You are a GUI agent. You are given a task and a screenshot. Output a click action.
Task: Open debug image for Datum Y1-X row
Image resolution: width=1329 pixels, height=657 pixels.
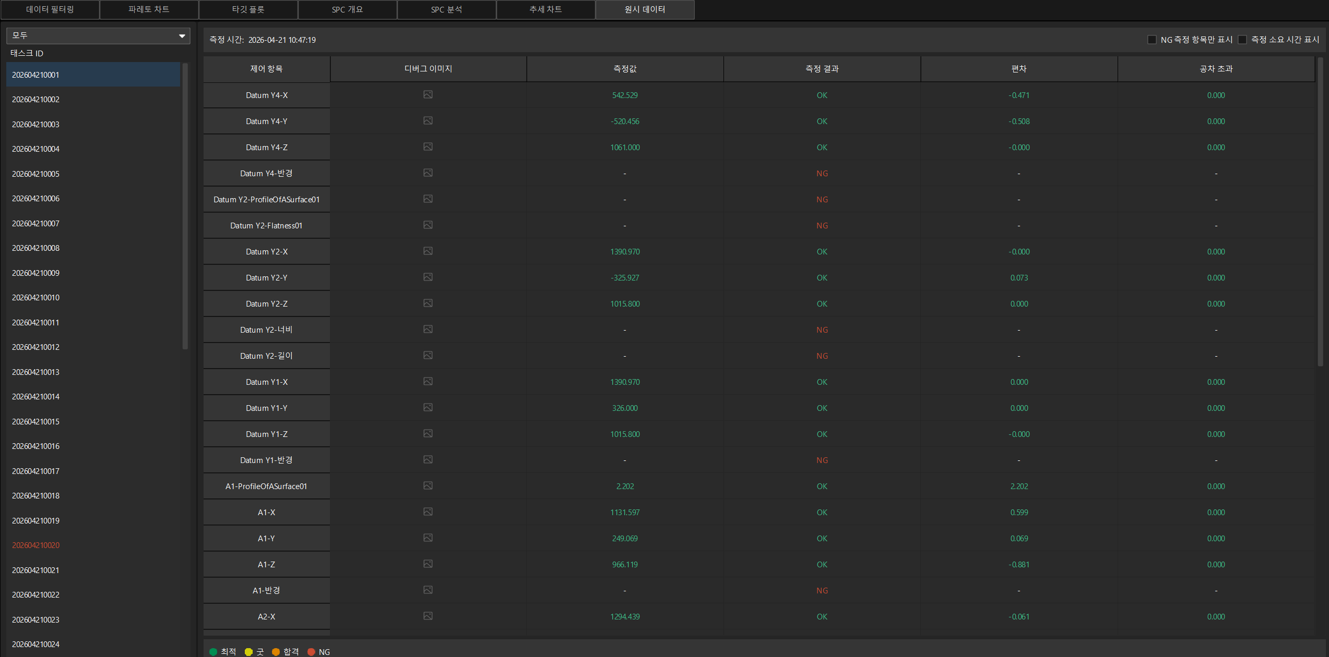[428, 381]
